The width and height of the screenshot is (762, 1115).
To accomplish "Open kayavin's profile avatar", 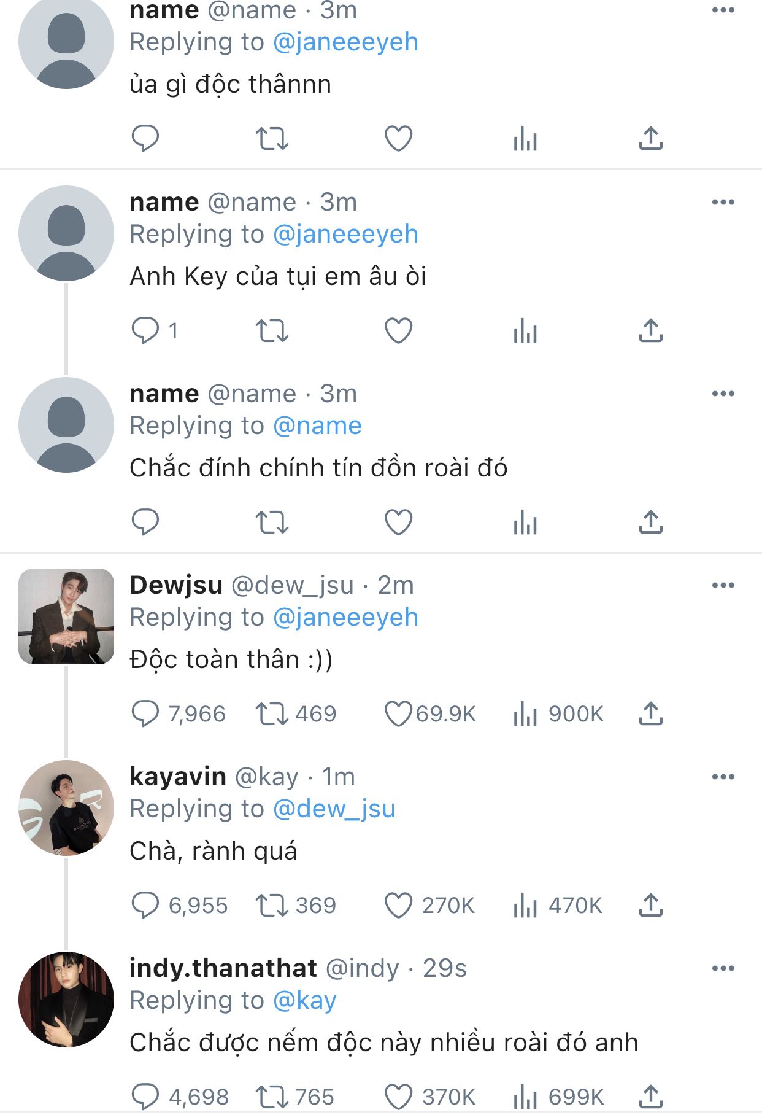I will tap(66, 808).
